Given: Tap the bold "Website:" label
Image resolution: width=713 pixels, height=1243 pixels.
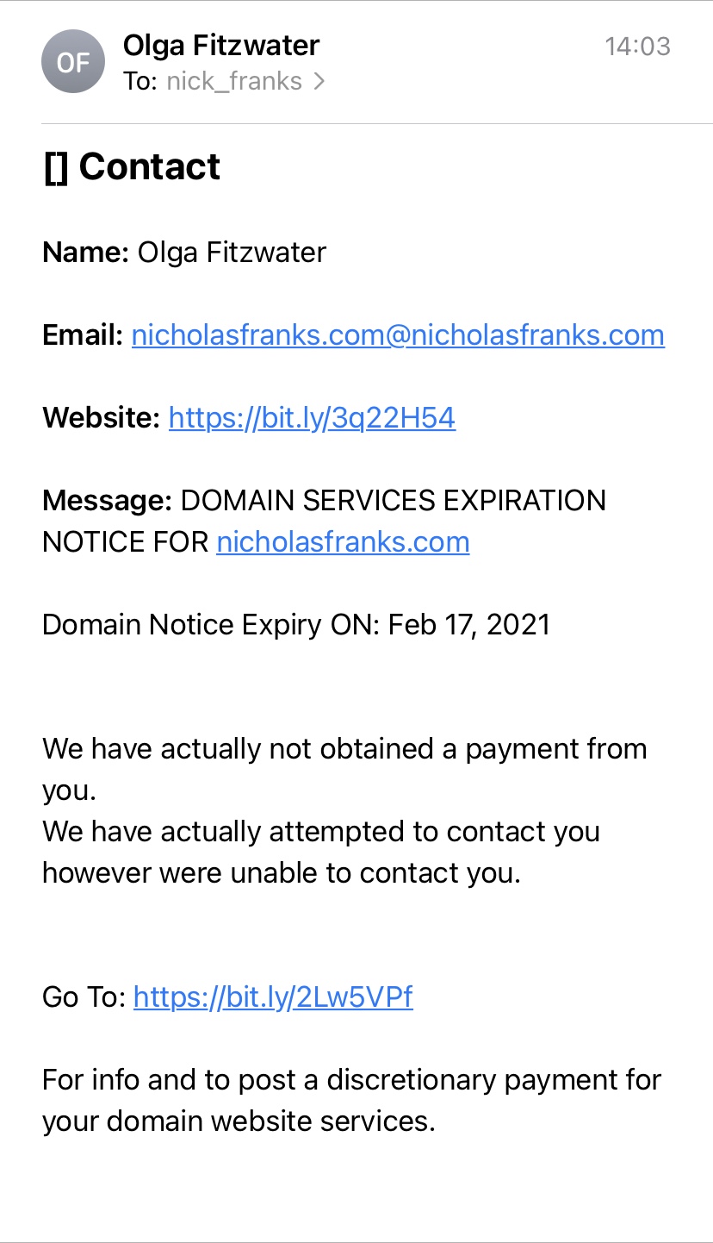Looking at the screenshot, I should pos(101,418).
